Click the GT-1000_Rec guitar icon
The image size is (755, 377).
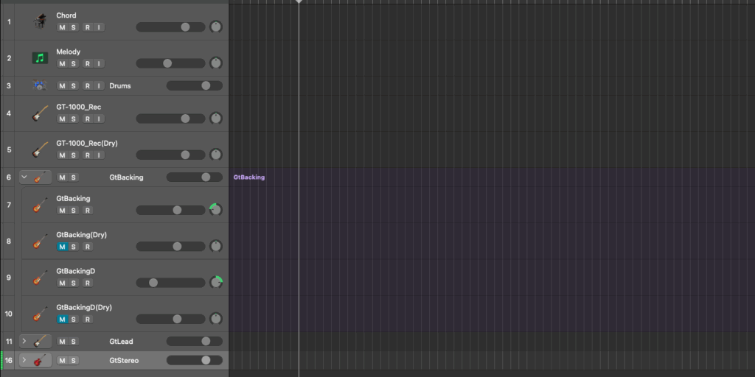pyautogui.click(x=40, y=113)
